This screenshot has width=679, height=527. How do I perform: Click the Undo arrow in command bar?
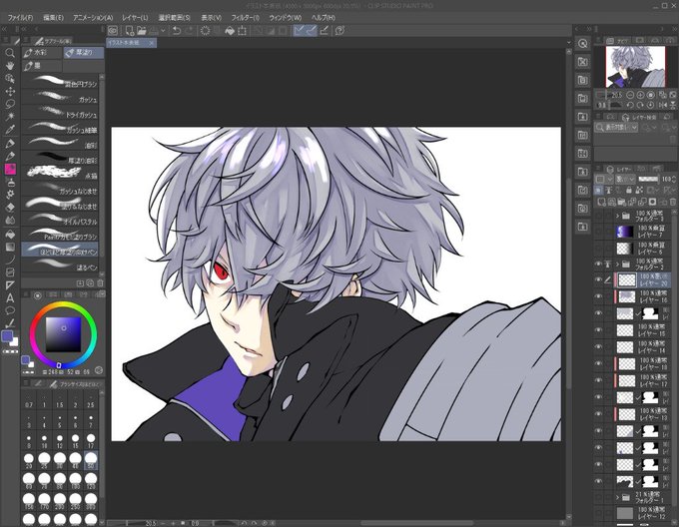pyautogui.click(x=177, y=31)
